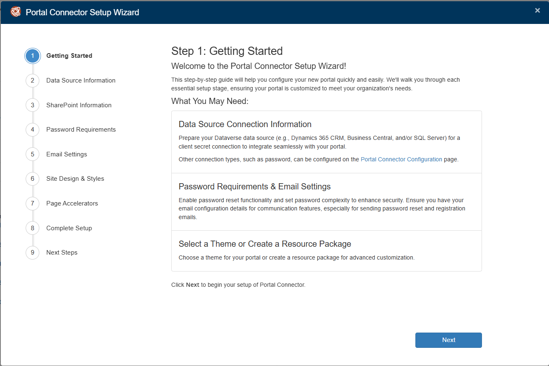Go to Password Requirements step
Viewport: 549px width, 366px height.
click(81, 130)
